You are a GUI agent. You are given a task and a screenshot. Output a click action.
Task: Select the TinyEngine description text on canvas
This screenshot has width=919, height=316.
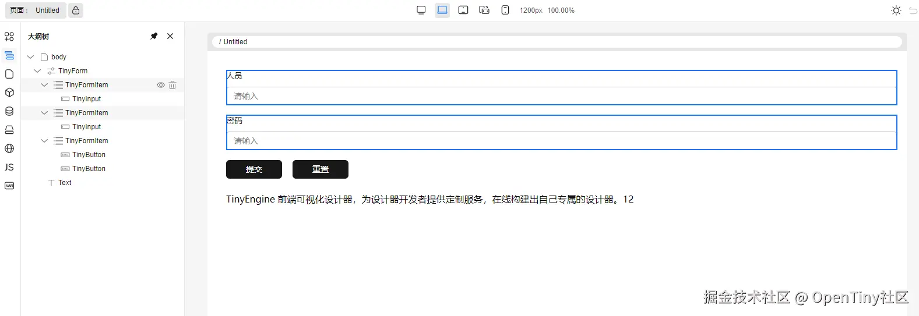coord(429,199)
